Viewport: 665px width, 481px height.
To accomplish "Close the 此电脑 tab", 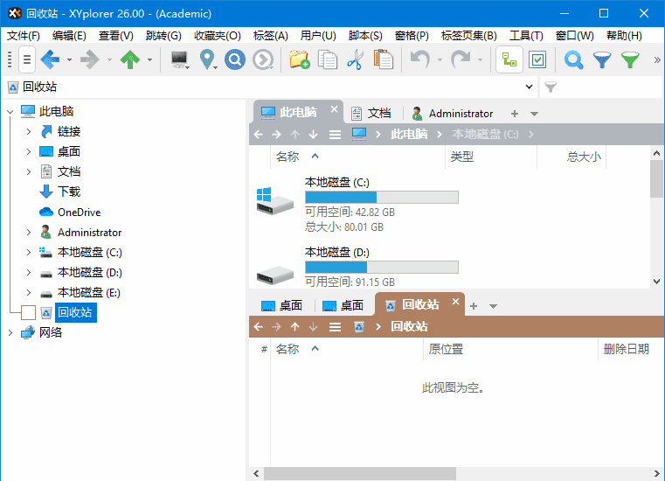I will click(334, 109).
